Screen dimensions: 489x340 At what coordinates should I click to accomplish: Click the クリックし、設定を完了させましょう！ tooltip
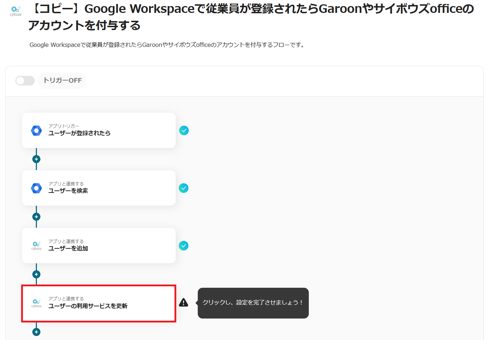pyautogui.click(x=253, y=303)
